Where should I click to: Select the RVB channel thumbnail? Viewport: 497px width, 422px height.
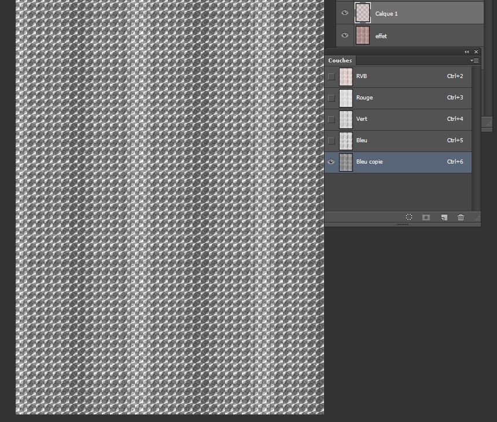(346, 77)
